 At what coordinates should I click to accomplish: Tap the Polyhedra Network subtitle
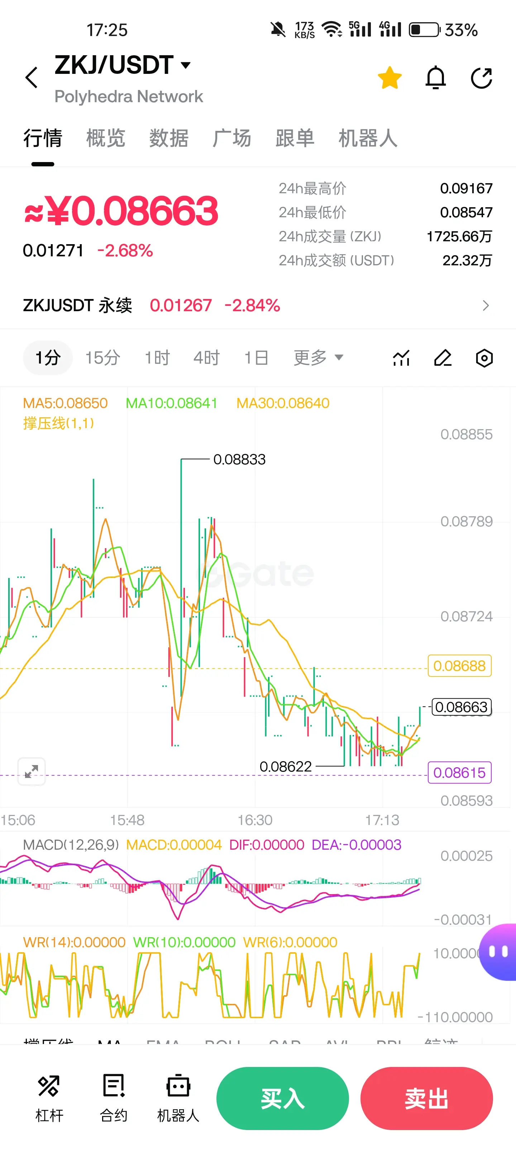pyautogui.click(x=129, y=97)
